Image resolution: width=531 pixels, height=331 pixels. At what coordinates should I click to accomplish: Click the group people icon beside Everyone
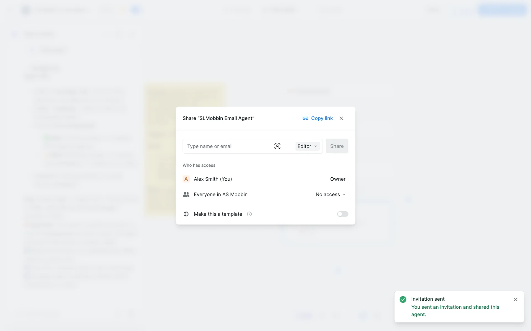coord(186,194)
